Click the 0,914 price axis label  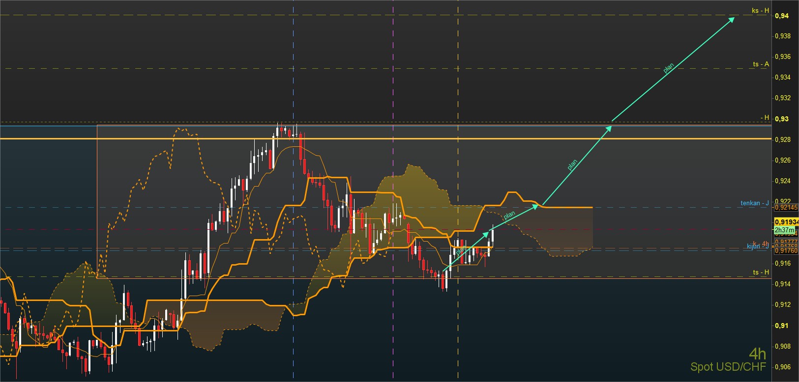tap(783, 284)
